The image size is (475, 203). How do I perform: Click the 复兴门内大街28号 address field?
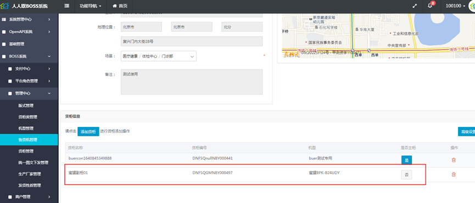(192, 42)
